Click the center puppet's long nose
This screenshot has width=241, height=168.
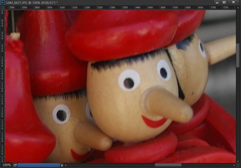167,106
